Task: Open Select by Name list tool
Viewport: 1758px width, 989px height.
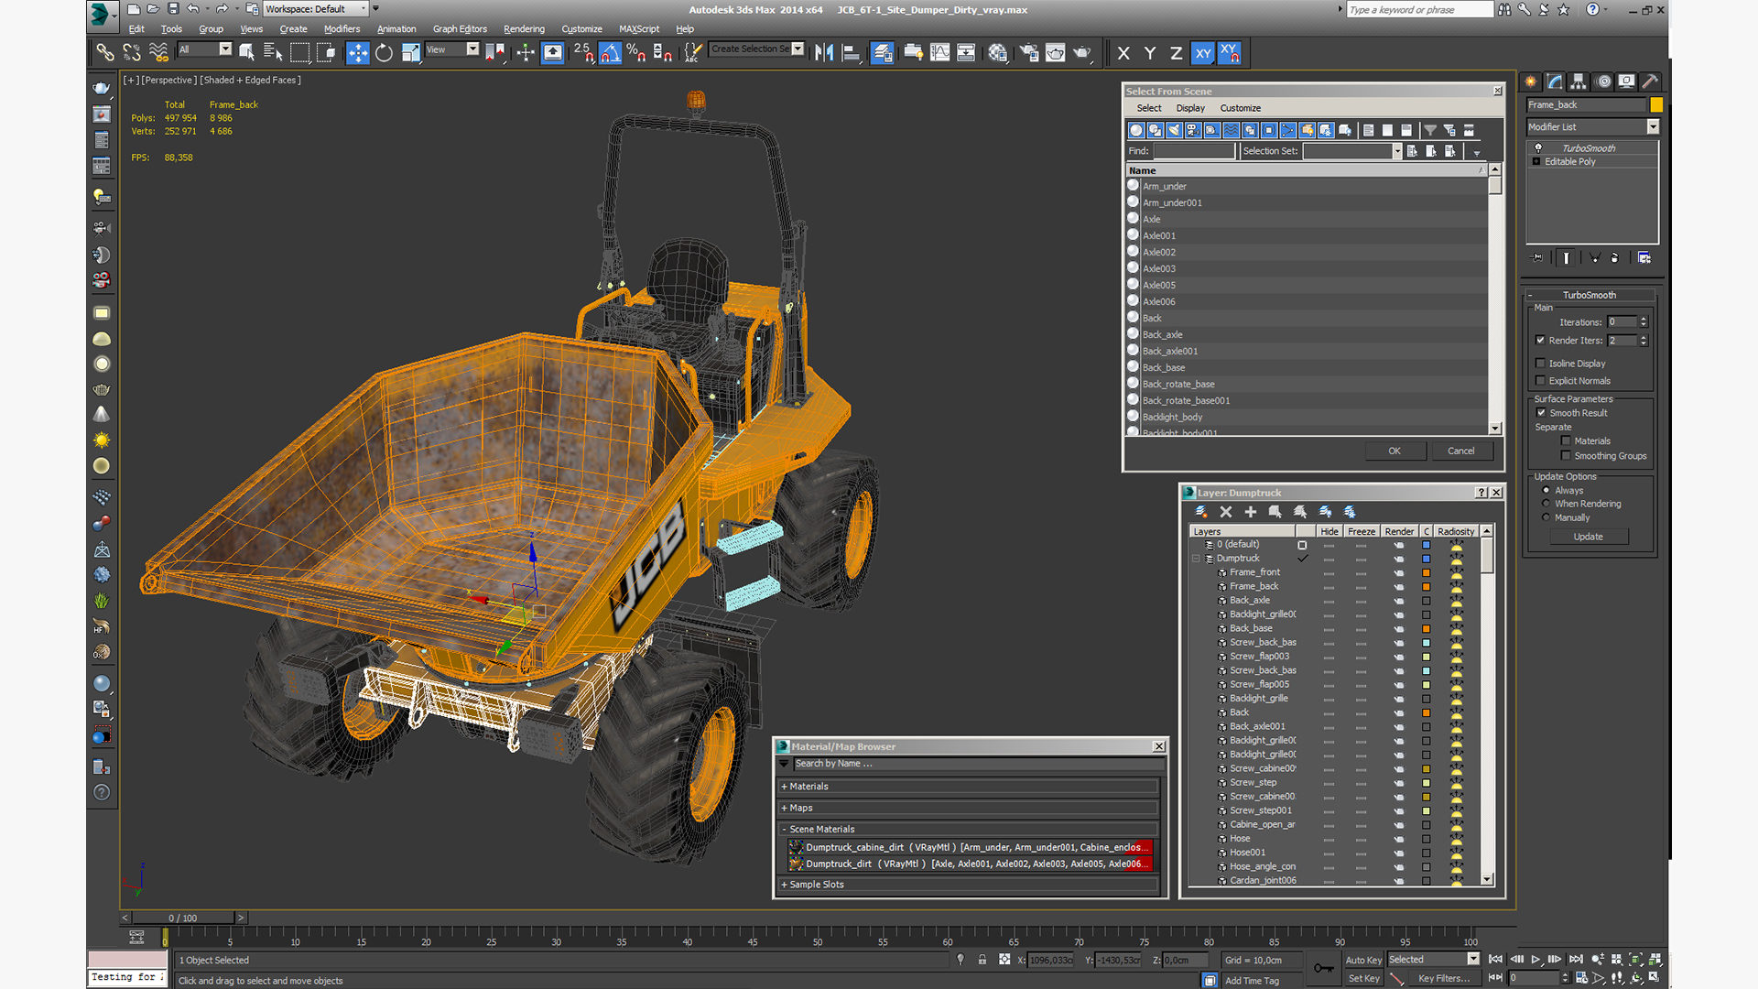Action: [x=273, y=53]
